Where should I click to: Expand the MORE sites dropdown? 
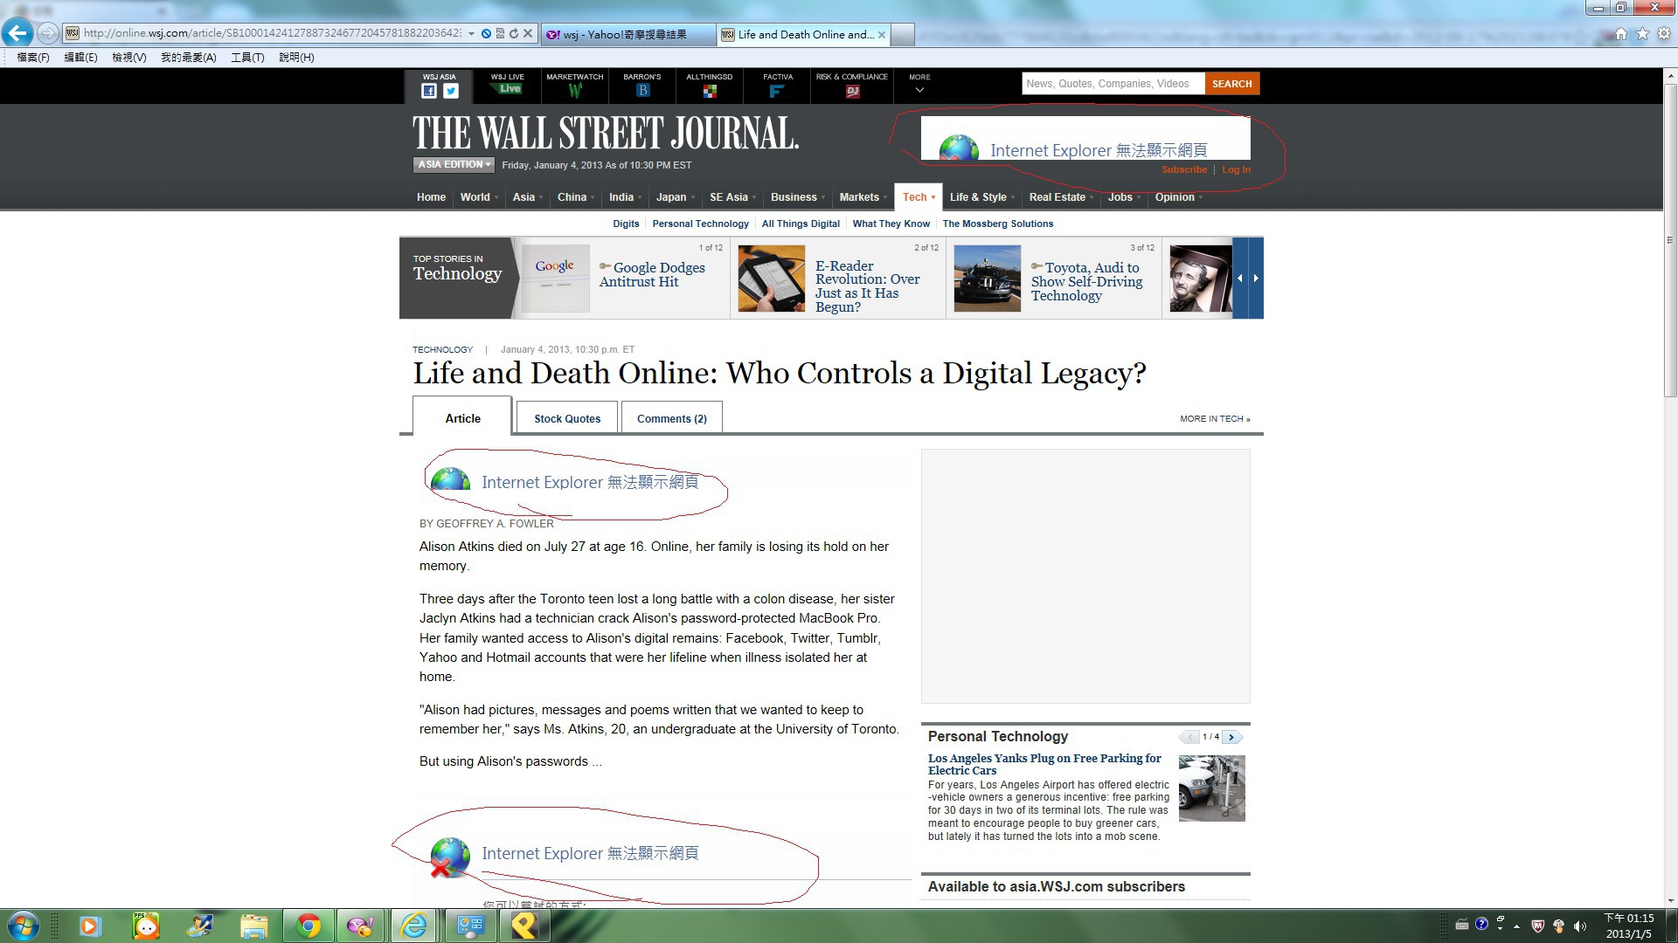[919, 90]
